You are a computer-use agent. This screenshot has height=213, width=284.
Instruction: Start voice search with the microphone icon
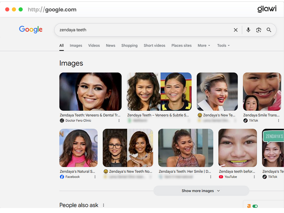pyautogui.click(x=248, y=30)
